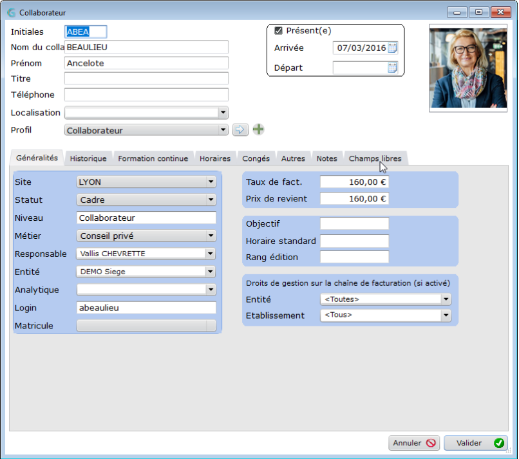519x459 pixels.
Task: Click the Prix de revient amount field
Action: (354, 198)
